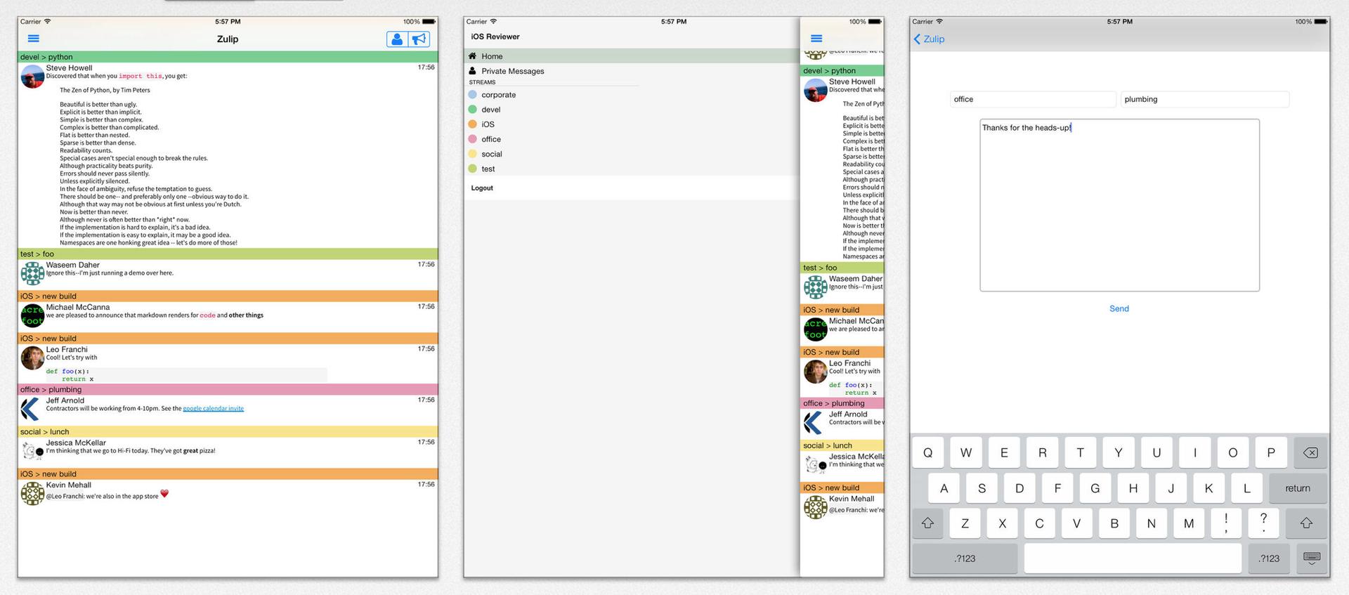Image resolution: width=1349 pixels, height=595 pixels.
Task: Tap Jessica McKellar's avatar in the full message list
Action: click(33, 451)
